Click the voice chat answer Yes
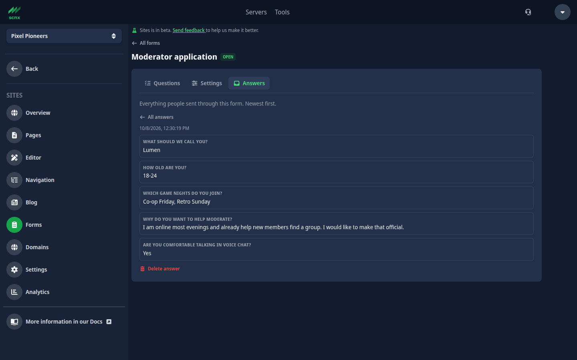 [x=147, y=253]
